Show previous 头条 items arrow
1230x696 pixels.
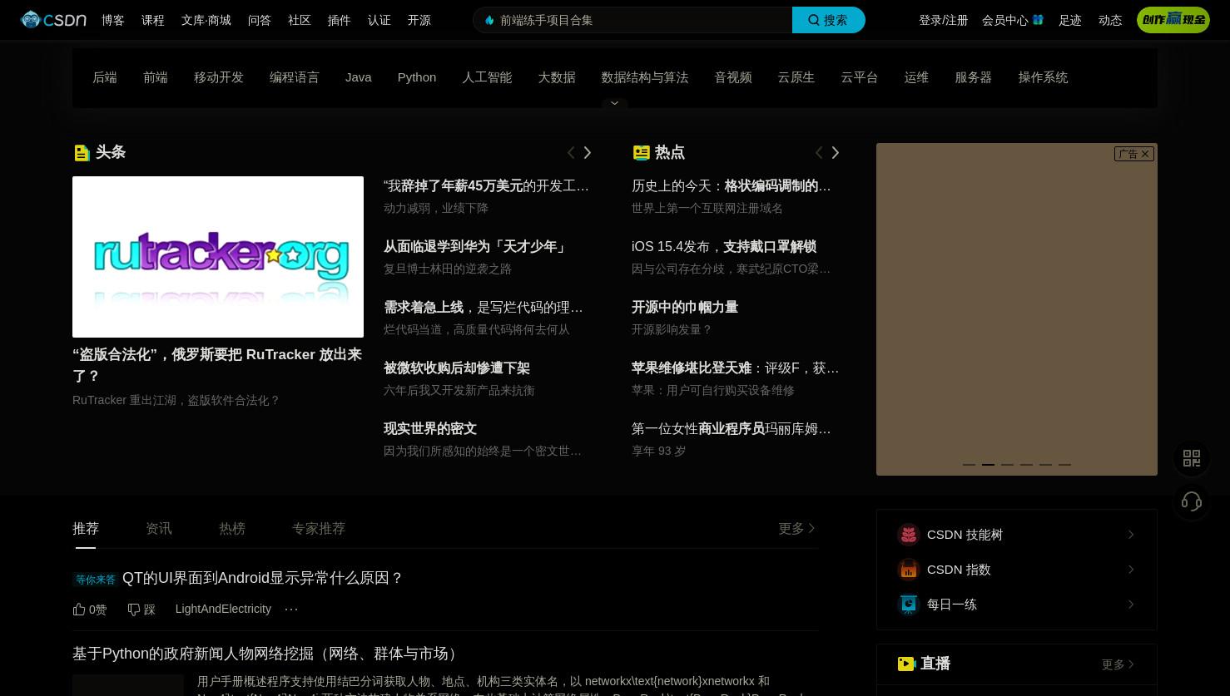(571, 152)
